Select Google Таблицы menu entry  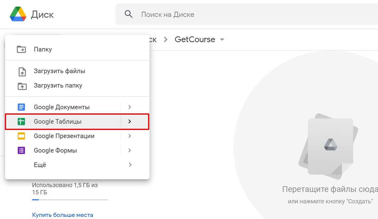coord(77,122)
